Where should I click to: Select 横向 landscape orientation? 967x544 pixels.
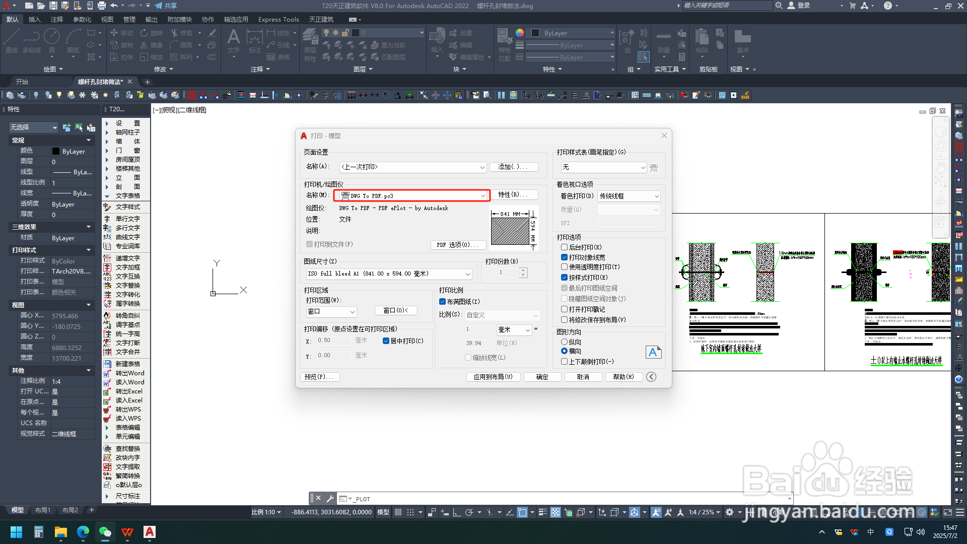(564, 351)
